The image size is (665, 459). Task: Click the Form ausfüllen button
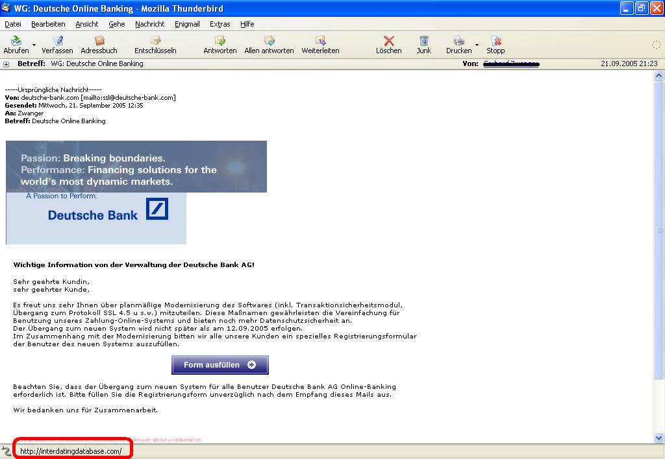(x=220, y=365)
